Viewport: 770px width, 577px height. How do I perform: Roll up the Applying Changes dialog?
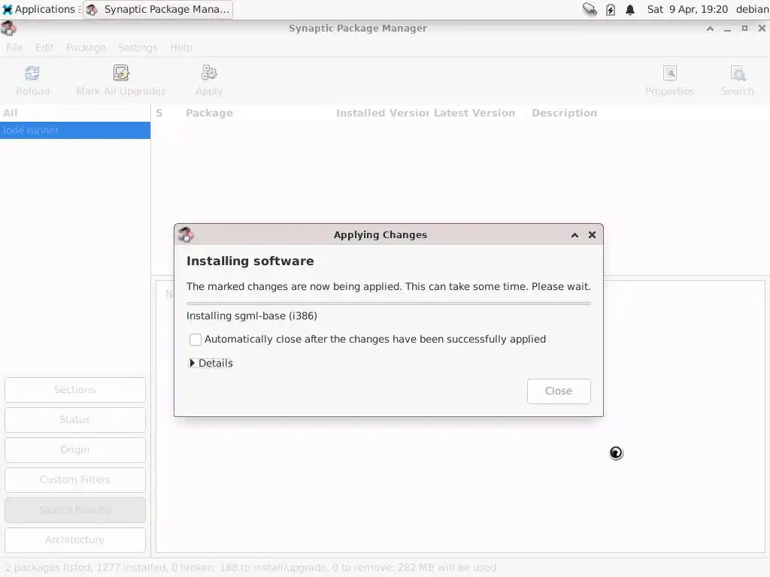tap(574, 235)
